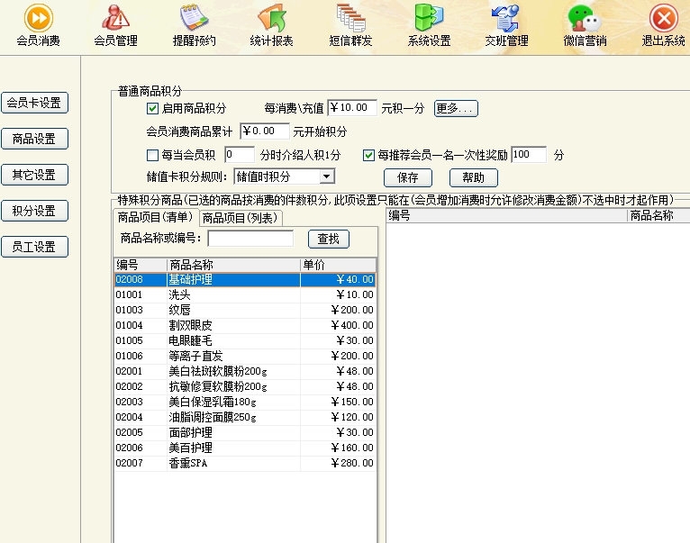
Task: Open the 会员消费 toolbar icon
Action: (x=38, y=18)
